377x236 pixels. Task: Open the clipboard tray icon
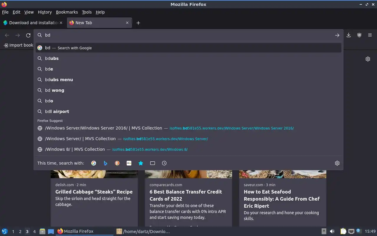pyautogui.click(x=343, y=231)
